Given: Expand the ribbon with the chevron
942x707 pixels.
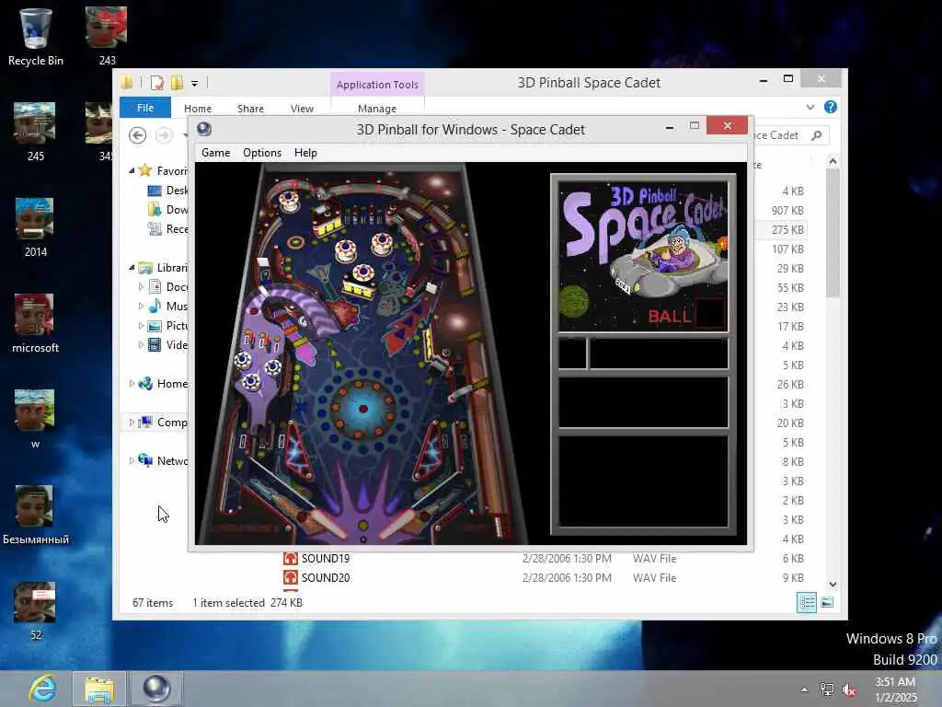Looking at the screenshot, I should tap(810, 107).
